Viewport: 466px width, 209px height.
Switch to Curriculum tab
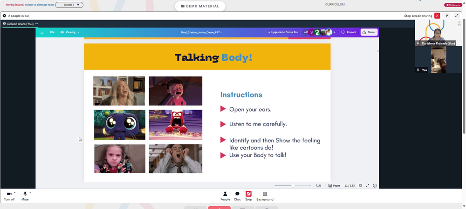click(x=335, y=5)
